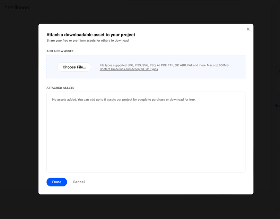Click the dark overlay left of the dialog
The height and width of the screenshot is (219, 280).
tap(19, 111)
